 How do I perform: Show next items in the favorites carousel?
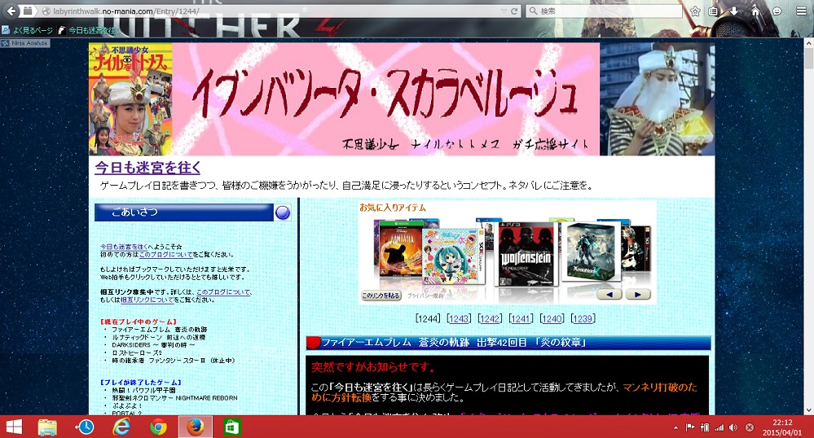637,294
